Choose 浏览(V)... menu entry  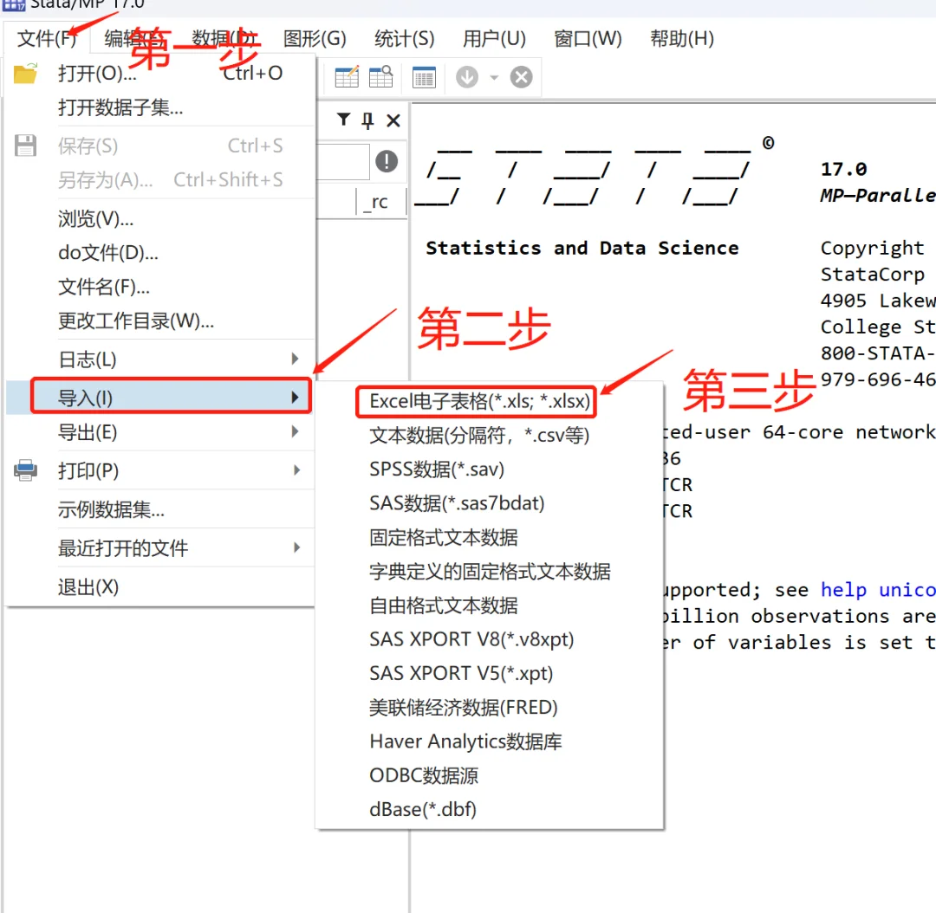tap(160, 219)
